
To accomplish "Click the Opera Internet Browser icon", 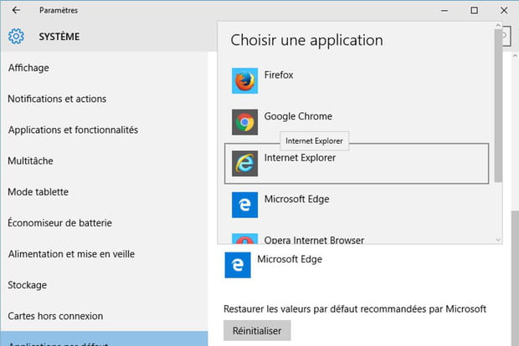I will coord(244,238).
